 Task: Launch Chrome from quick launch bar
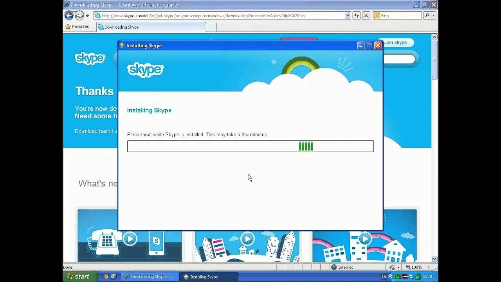click(x=105, y=277)
